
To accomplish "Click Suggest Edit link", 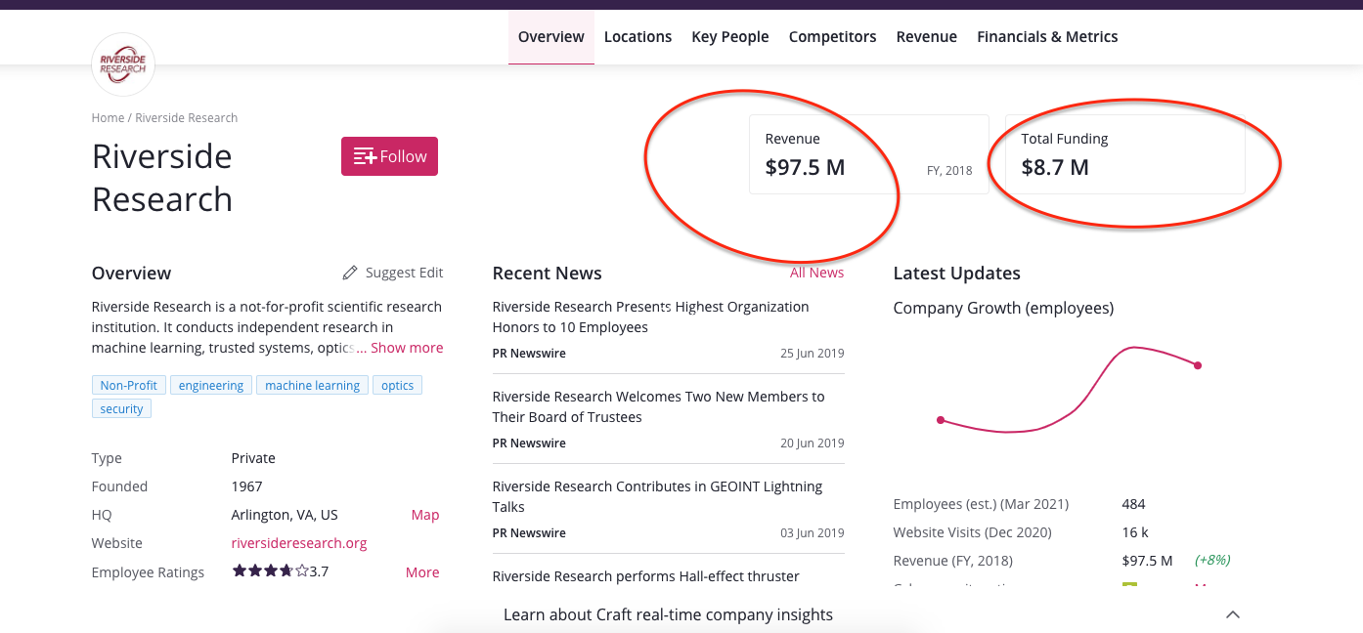I will click(x=404, y=273).
